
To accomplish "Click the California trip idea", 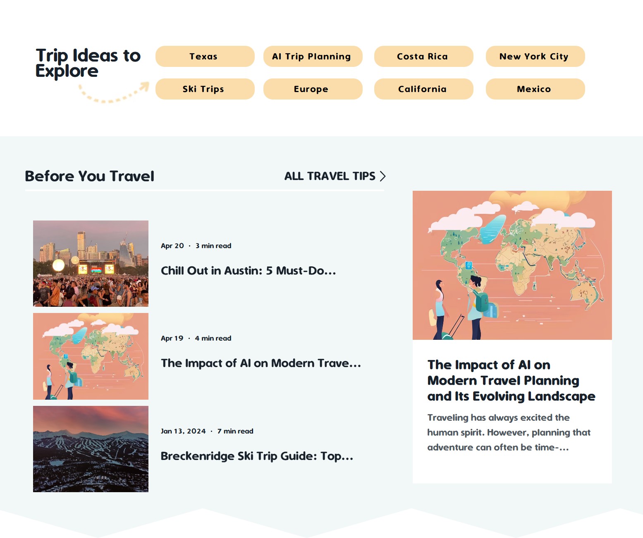I will point(423,89).
